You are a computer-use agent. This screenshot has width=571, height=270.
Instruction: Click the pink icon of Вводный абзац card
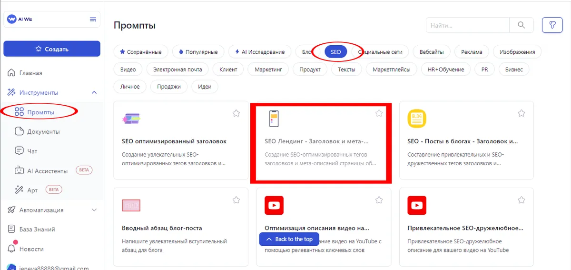[x=131, y=205]
